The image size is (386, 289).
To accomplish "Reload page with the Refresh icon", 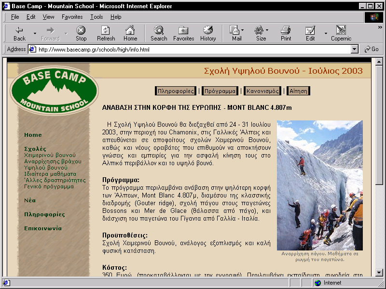I will coord(106,30).
